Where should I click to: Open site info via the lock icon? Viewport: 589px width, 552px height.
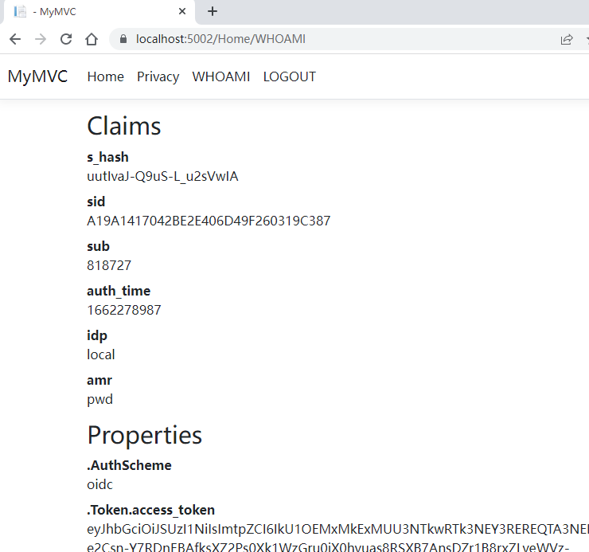tap(123, 39)
